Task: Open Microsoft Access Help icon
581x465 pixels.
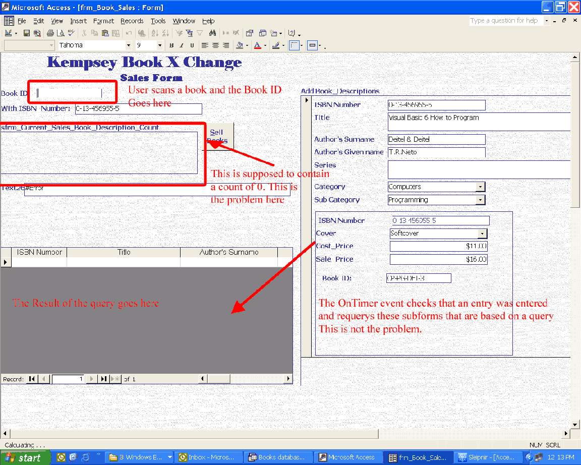Action: (x=292, y=33)
